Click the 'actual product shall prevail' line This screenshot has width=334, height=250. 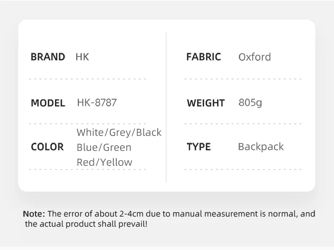pyautogui.click(x=86, y=224)
